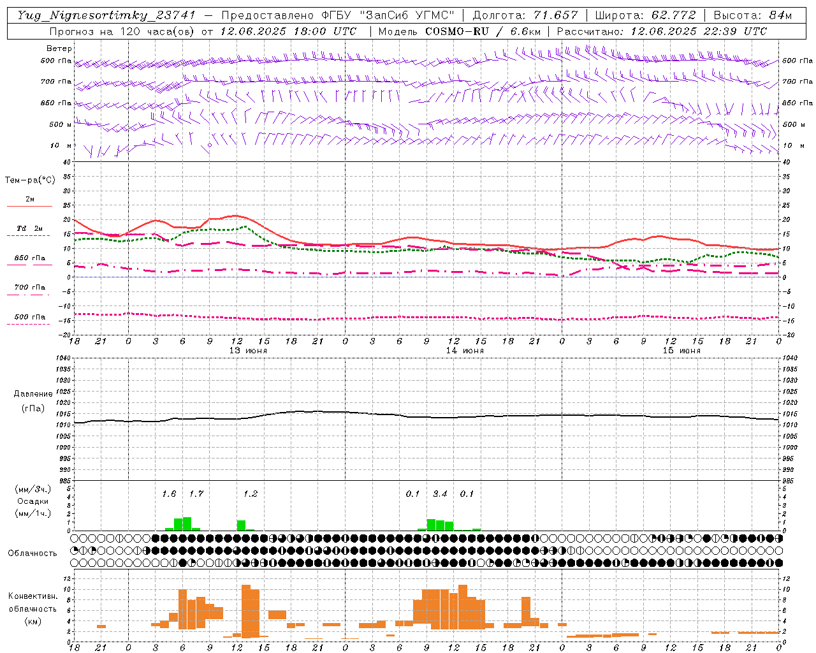The width and height of the screenshot is (816, 653).
Task: Click the 3-hour precipitation total '1.2'
Action: tap(251, 494)
